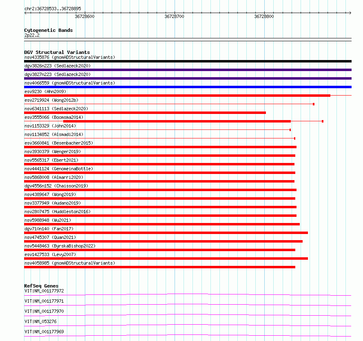Open variant dgv3826n223 (Sedlazeck2020) label
Viewport: 363px width, 341px height.
pyautogui.click(x=58, y=66)
